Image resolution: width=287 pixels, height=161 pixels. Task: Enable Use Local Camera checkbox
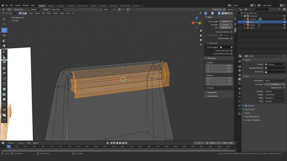click(x=231, y=32)
